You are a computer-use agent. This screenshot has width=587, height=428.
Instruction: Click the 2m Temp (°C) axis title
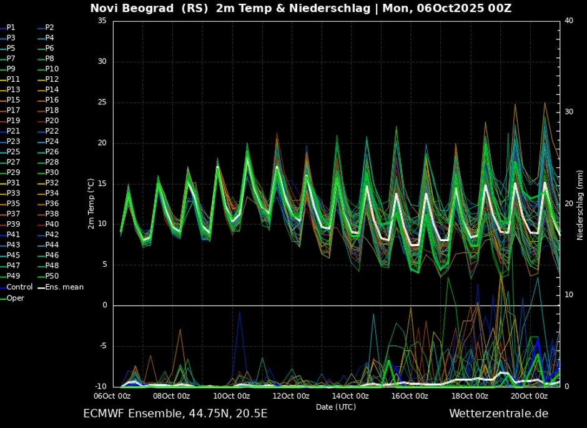(x=91, y=204)
